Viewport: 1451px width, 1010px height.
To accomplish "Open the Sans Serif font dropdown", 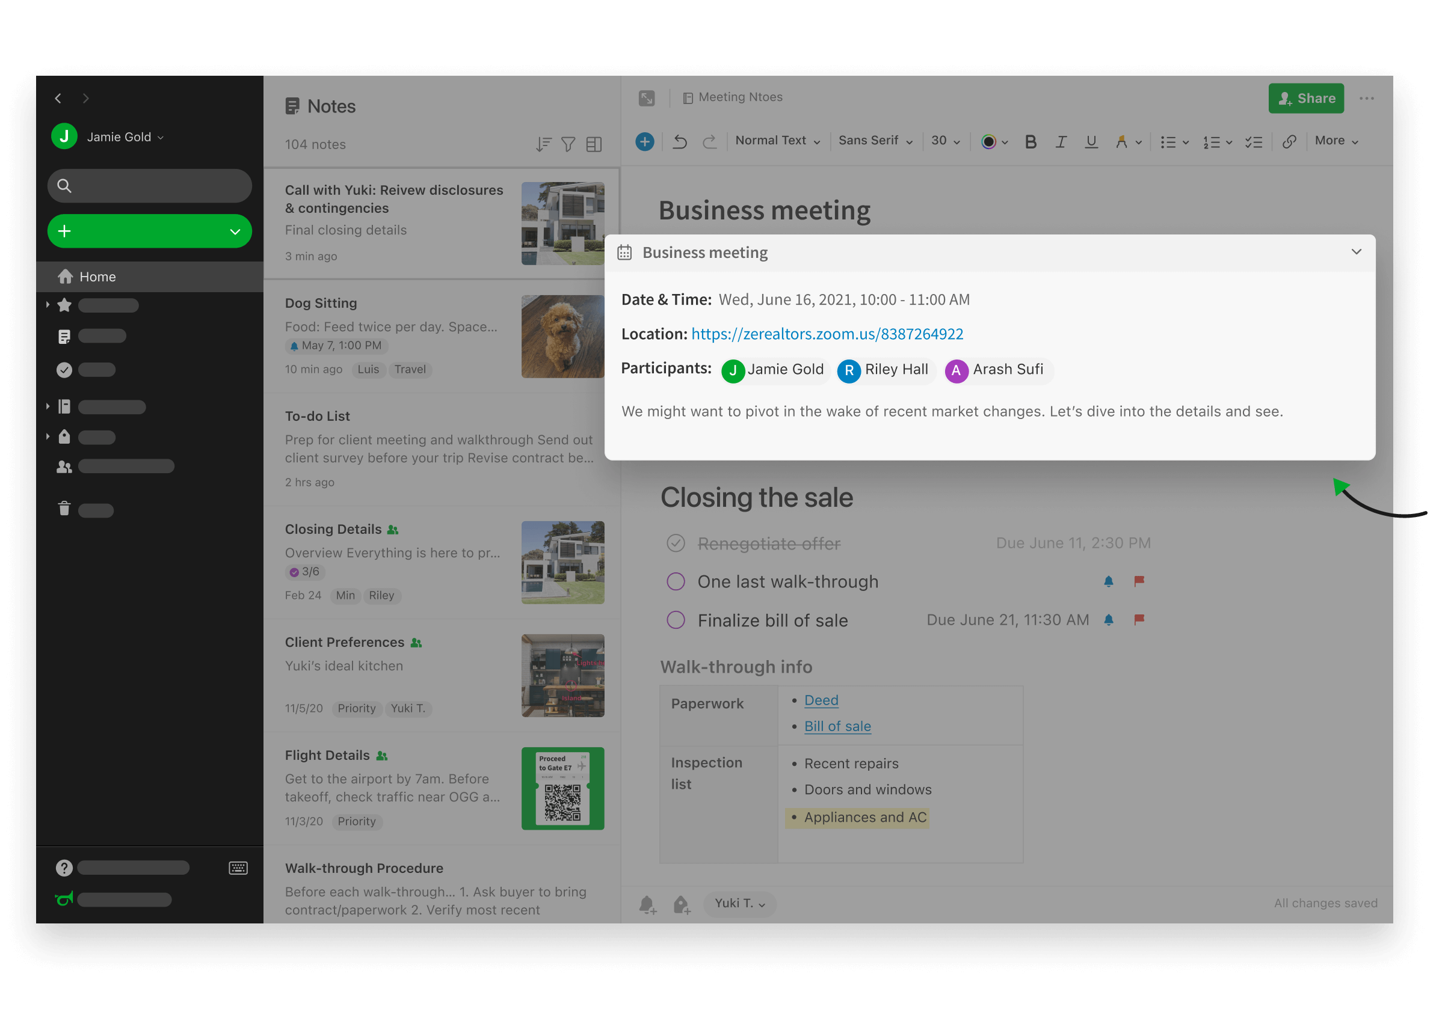I will click(x=875, y=141).
